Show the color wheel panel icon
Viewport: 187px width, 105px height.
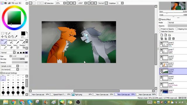point(2,3)
